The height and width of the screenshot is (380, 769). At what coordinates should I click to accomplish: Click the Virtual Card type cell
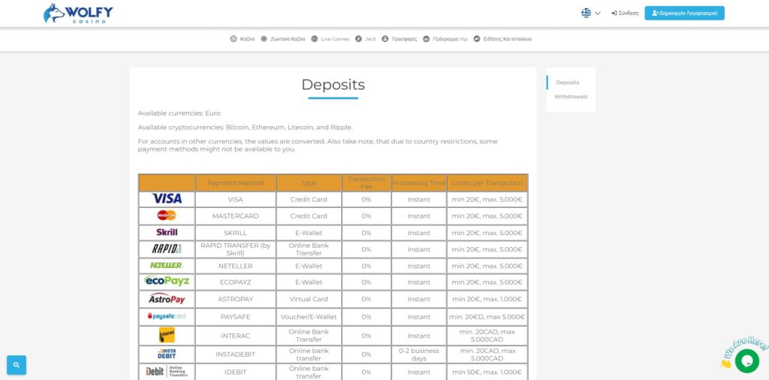point(309,299)
